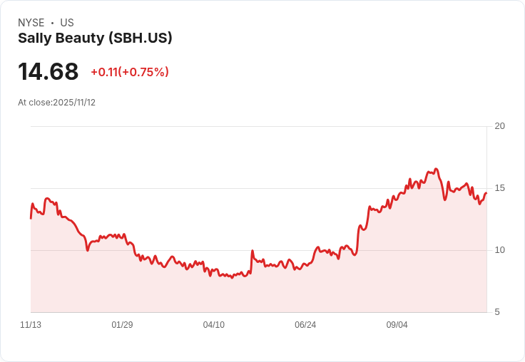525x362 pixels.
Task: Click the leftmost start of the price line
Action: click(x=31, y=217)
